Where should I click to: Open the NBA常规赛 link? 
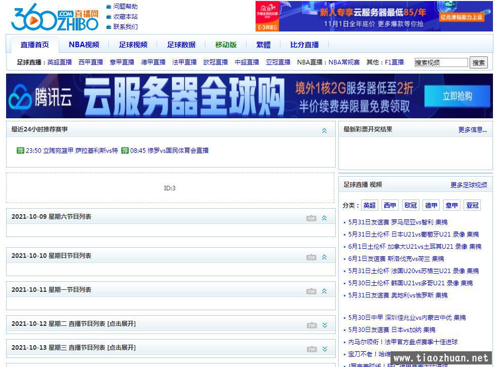(344, 62)
